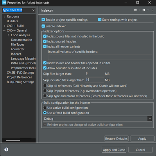Click the Restore Defaults button

tap(117, 138)
